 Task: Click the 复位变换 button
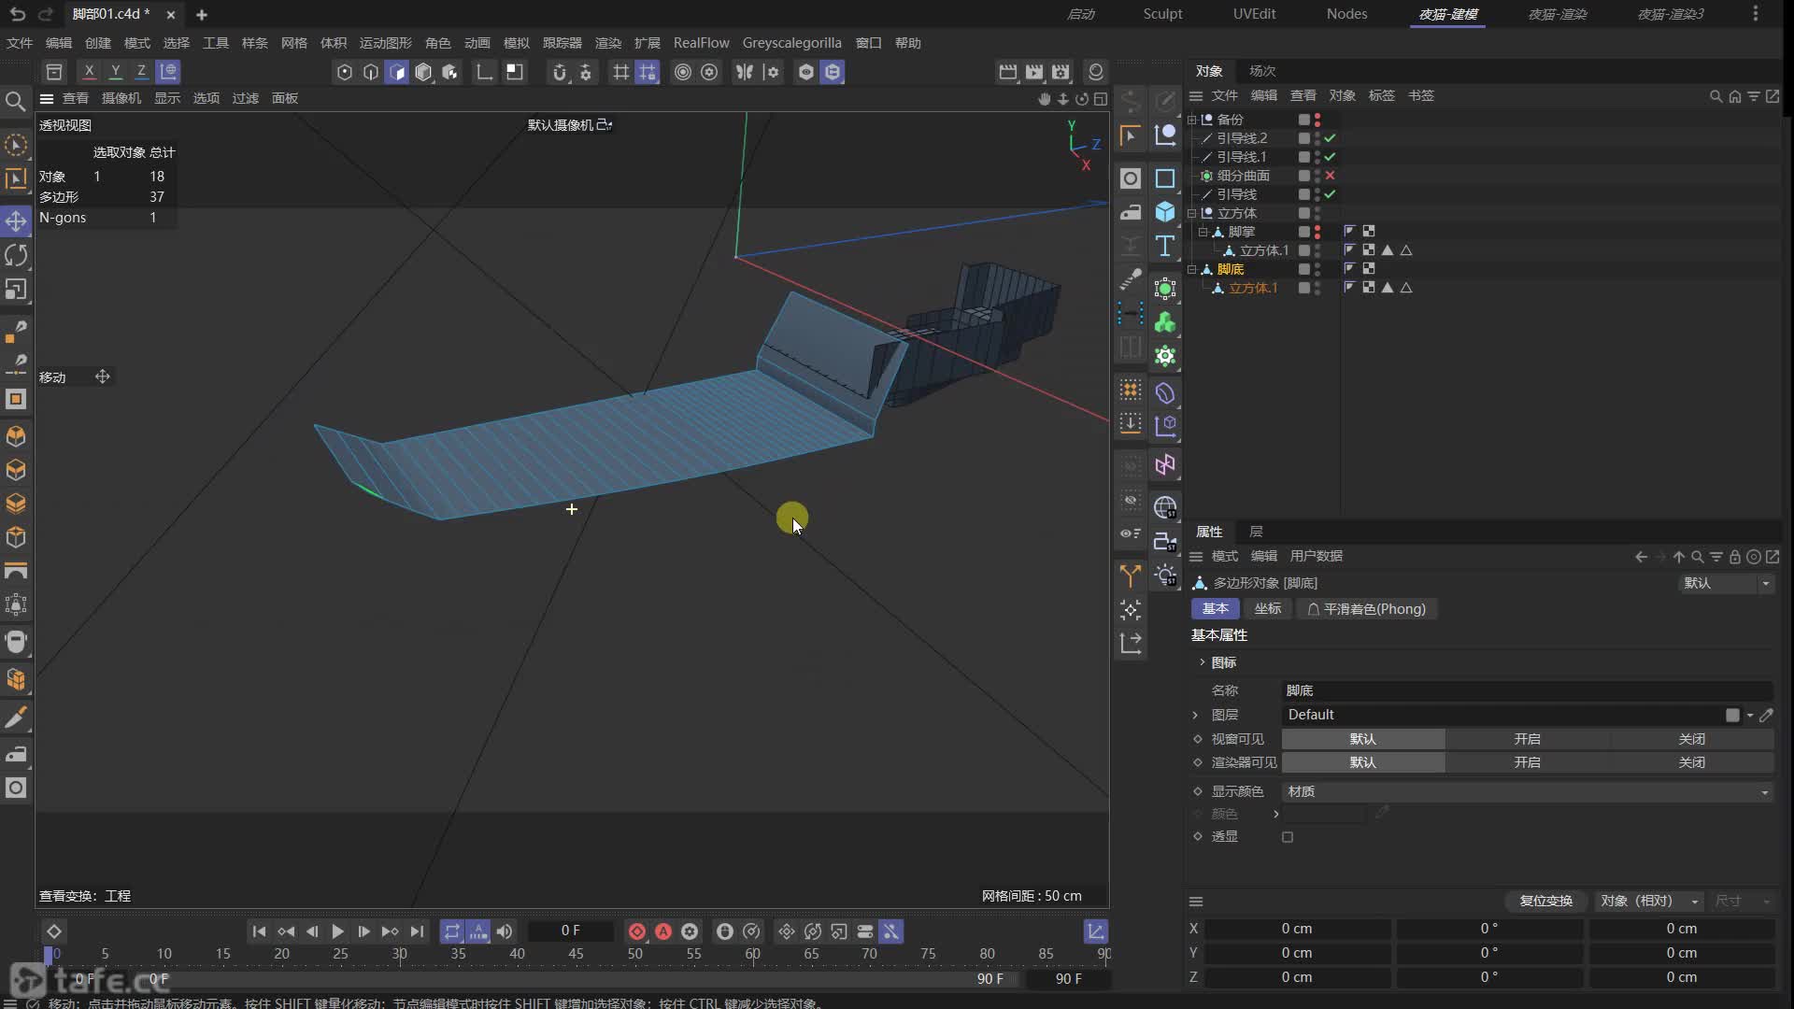click(x=1546, y=901)
